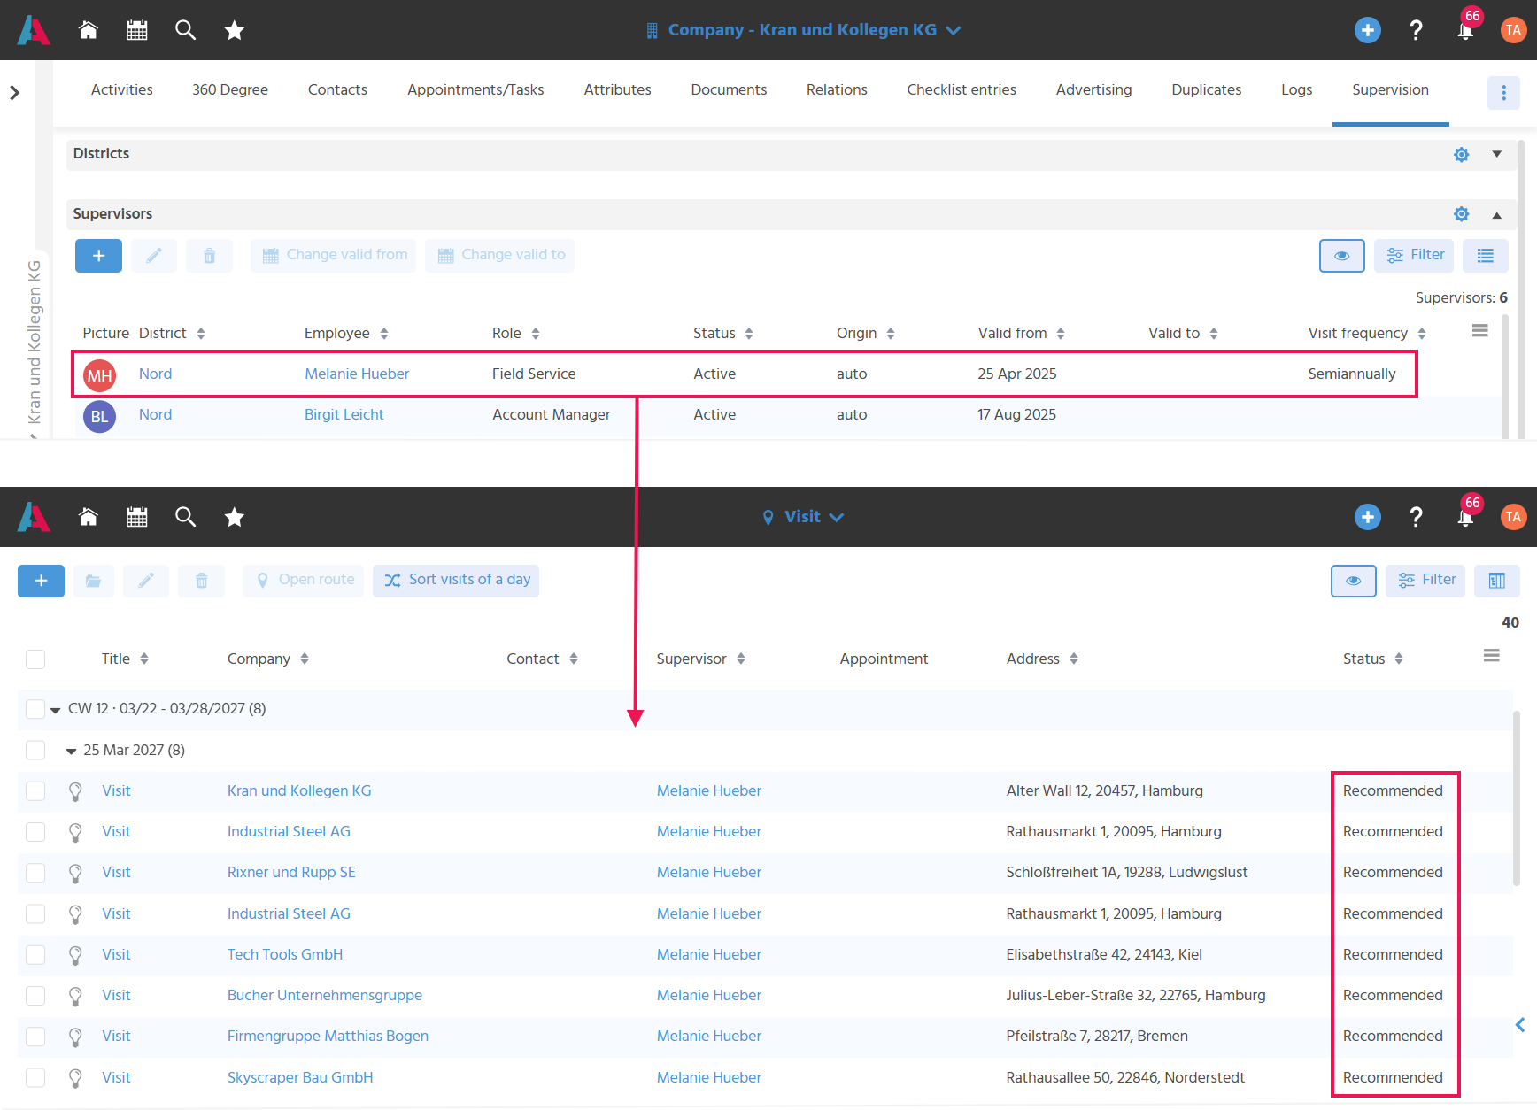Viewport: 1537px width, 1110px height.
Task: Click the favorites star in the Company header
Action: [x=234, y=30]
